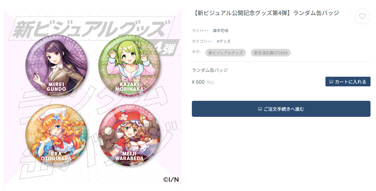The height and width of the screenshot is (191, 376).
Task: Click the Mirei Gundo badge image
Action: click(57, 65)
